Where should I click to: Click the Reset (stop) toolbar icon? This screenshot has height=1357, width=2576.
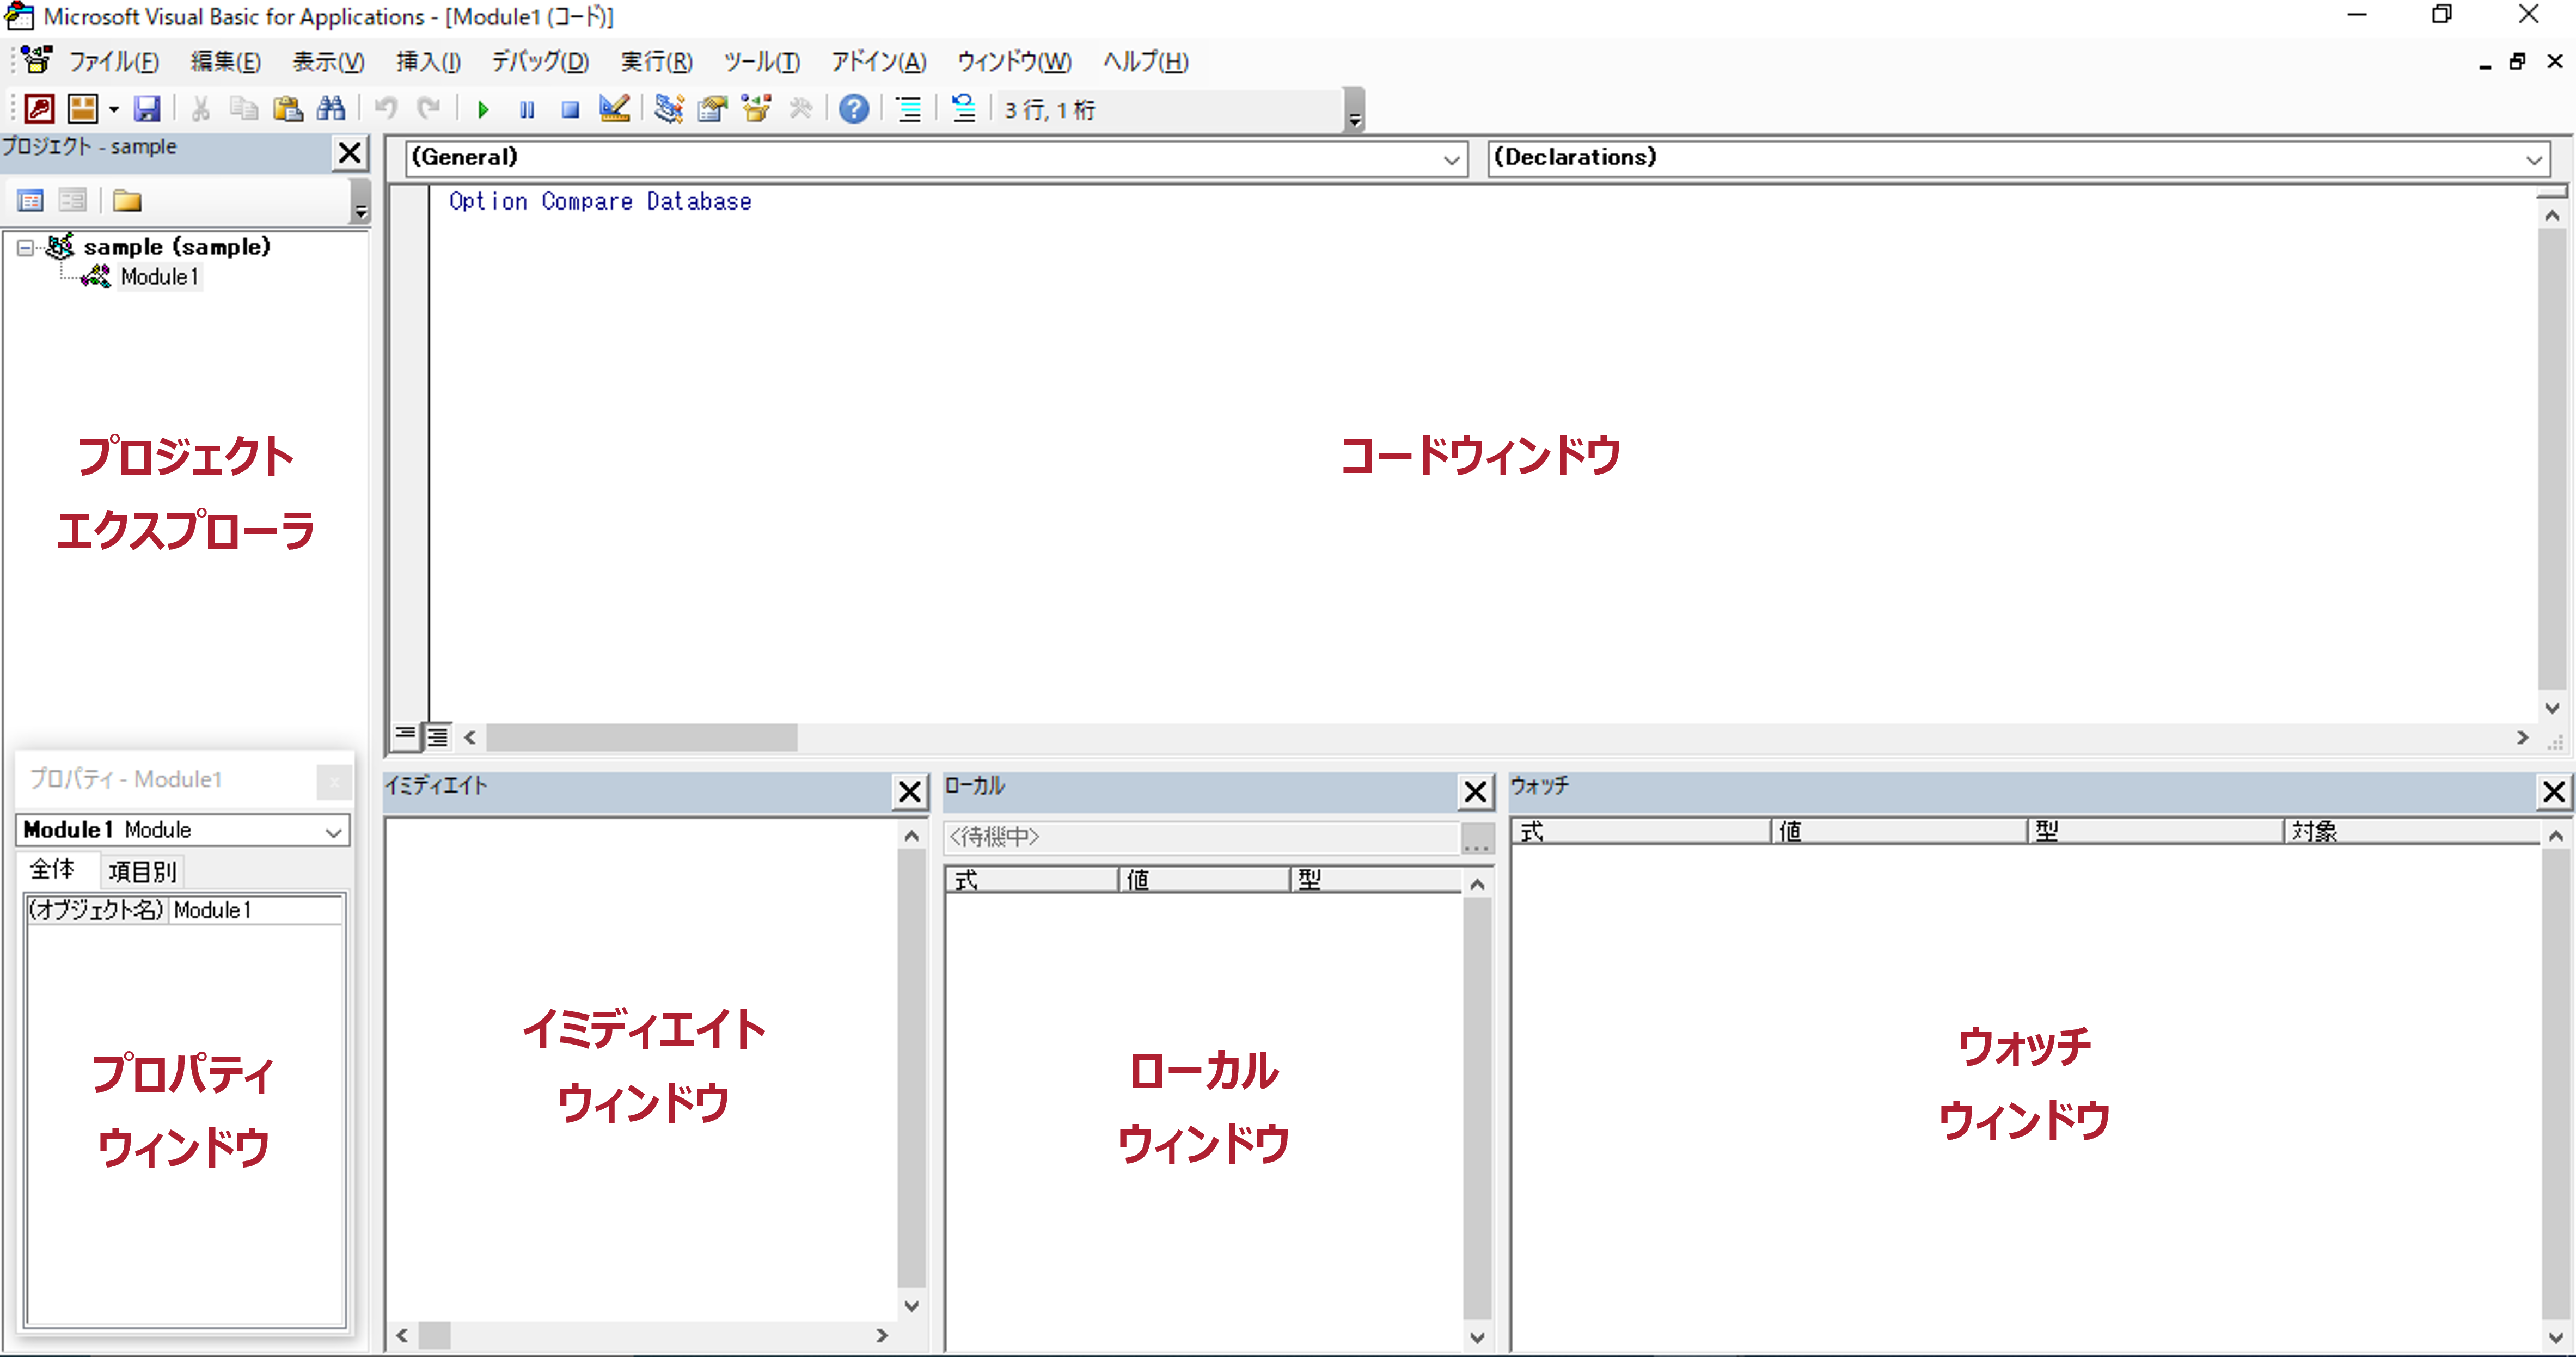click(570, 109)
